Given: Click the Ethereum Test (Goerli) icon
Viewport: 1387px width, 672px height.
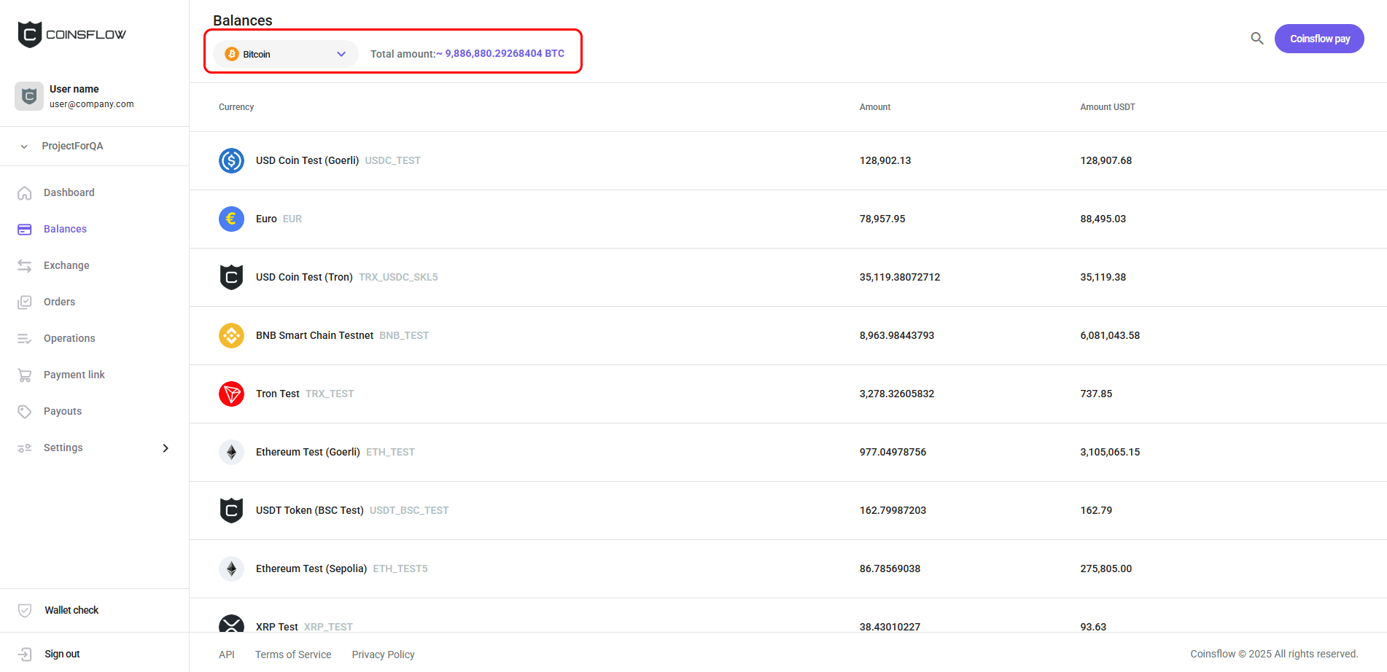Looking at the screenshot, I should point(231,452).
